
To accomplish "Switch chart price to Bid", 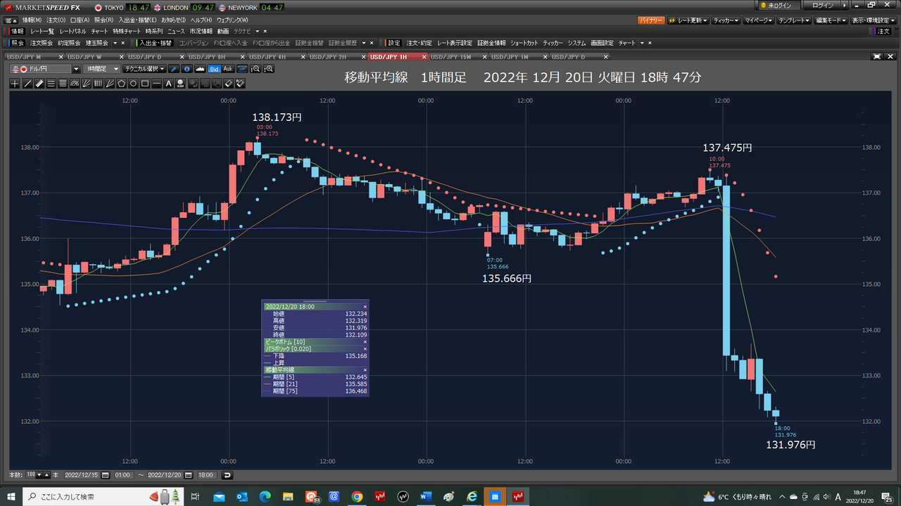I will pos(215,69).
